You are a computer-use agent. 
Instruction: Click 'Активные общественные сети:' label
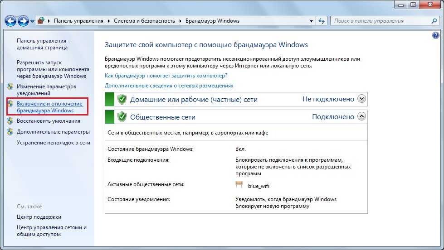(146, 184)
